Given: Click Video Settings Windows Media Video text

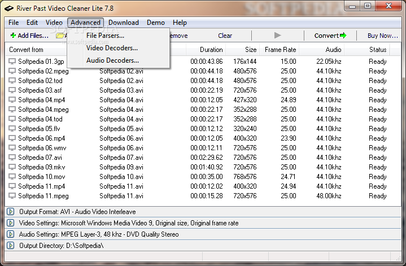Looking at the screenshot, I should (129, 223).
